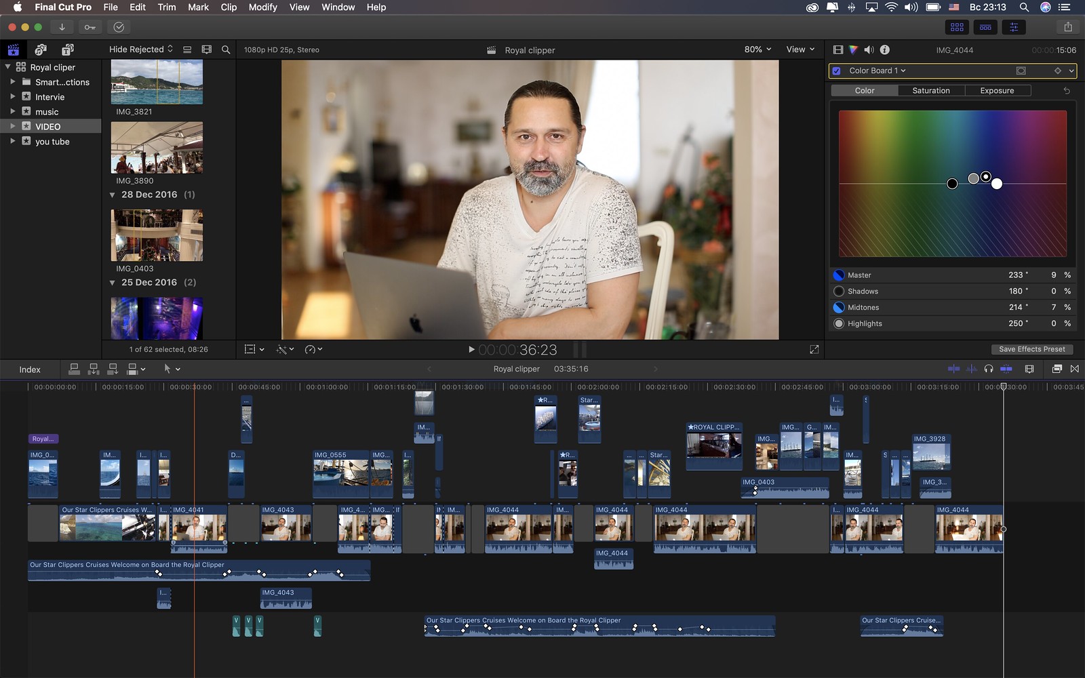This screenshot has height=678, width=1085.
Task: Toggle audio skimming waveform button
Action: 971,369
